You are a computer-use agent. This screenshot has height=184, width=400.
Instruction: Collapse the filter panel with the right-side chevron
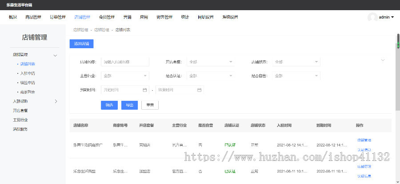[x=383, y=60]
